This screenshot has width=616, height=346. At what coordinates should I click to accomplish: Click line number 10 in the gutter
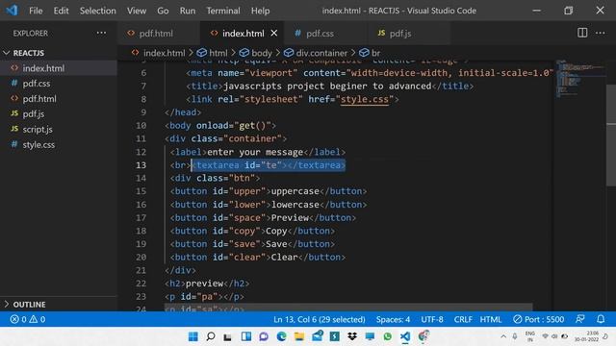[141, 126]
